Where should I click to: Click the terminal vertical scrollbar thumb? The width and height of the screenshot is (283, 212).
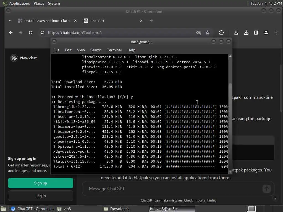[x=230, y=126]
